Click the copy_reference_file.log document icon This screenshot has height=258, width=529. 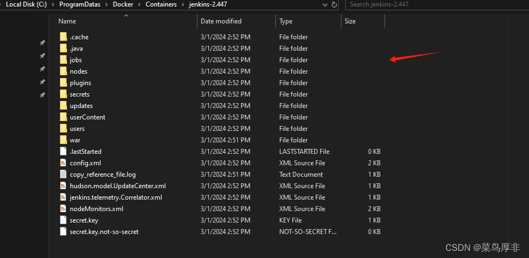[63, 175]
